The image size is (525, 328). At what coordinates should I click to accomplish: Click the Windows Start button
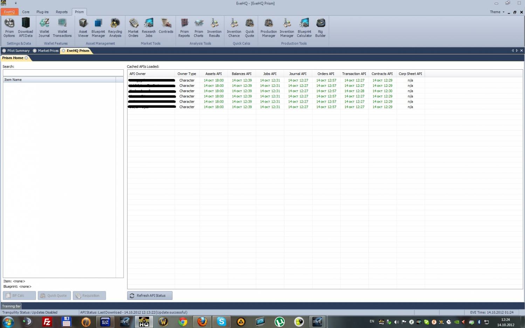tap(8, 322)
